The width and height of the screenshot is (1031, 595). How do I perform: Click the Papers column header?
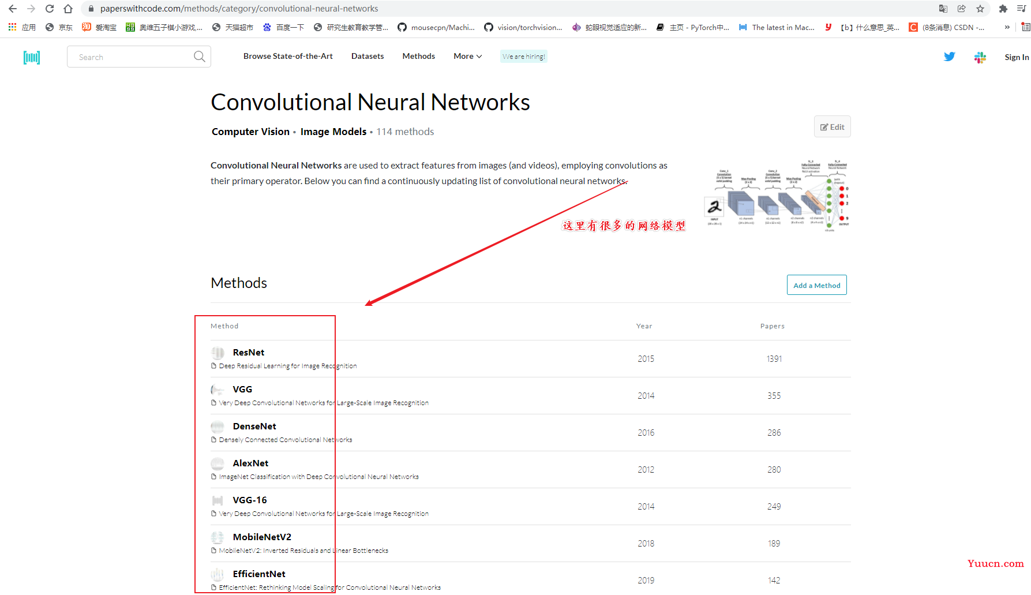point(773,326)
